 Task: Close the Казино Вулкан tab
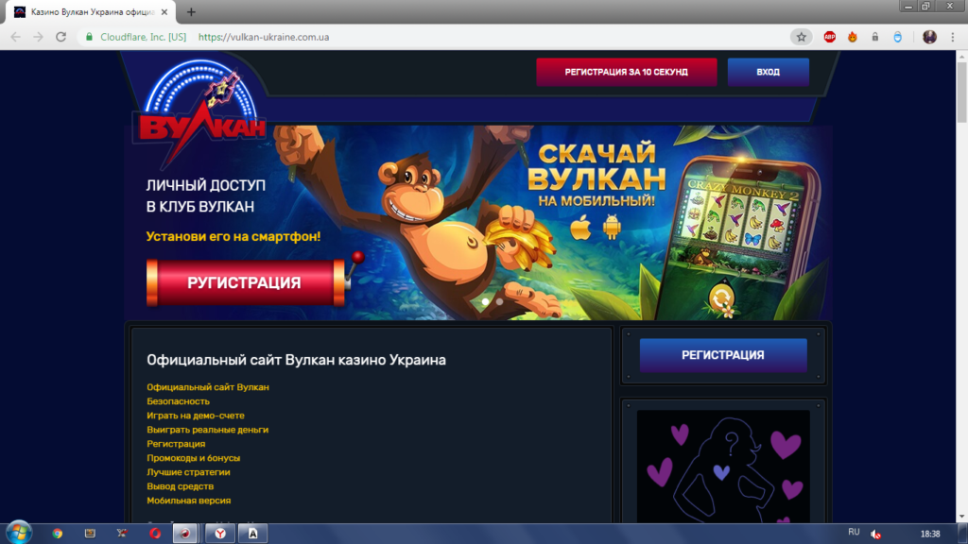(x=164, y=11)
